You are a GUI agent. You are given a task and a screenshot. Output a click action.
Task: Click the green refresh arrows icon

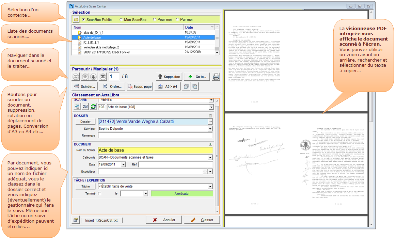(93, 107)
